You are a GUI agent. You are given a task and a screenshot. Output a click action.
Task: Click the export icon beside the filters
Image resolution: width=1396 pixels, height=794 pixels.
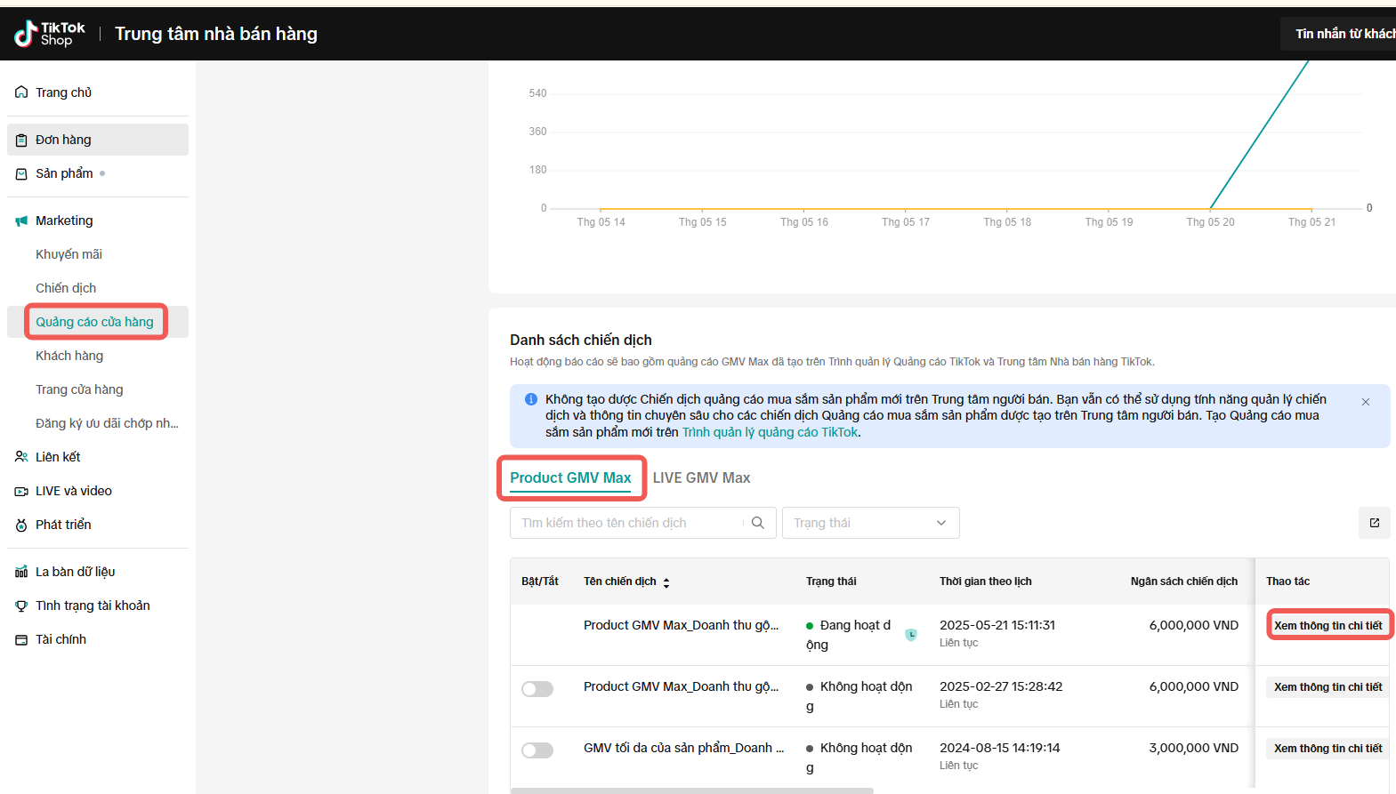pos(1374,523)
